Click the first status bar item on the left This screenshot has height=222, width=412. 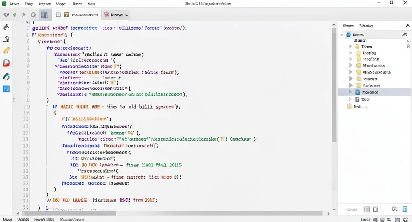(x=7, y=219)
